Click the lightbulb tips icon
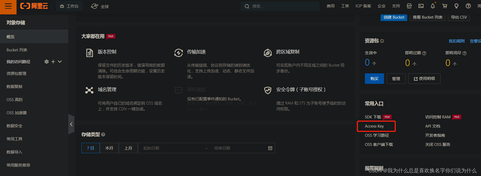This screenshot has height=176, width=481. point(456,6)
